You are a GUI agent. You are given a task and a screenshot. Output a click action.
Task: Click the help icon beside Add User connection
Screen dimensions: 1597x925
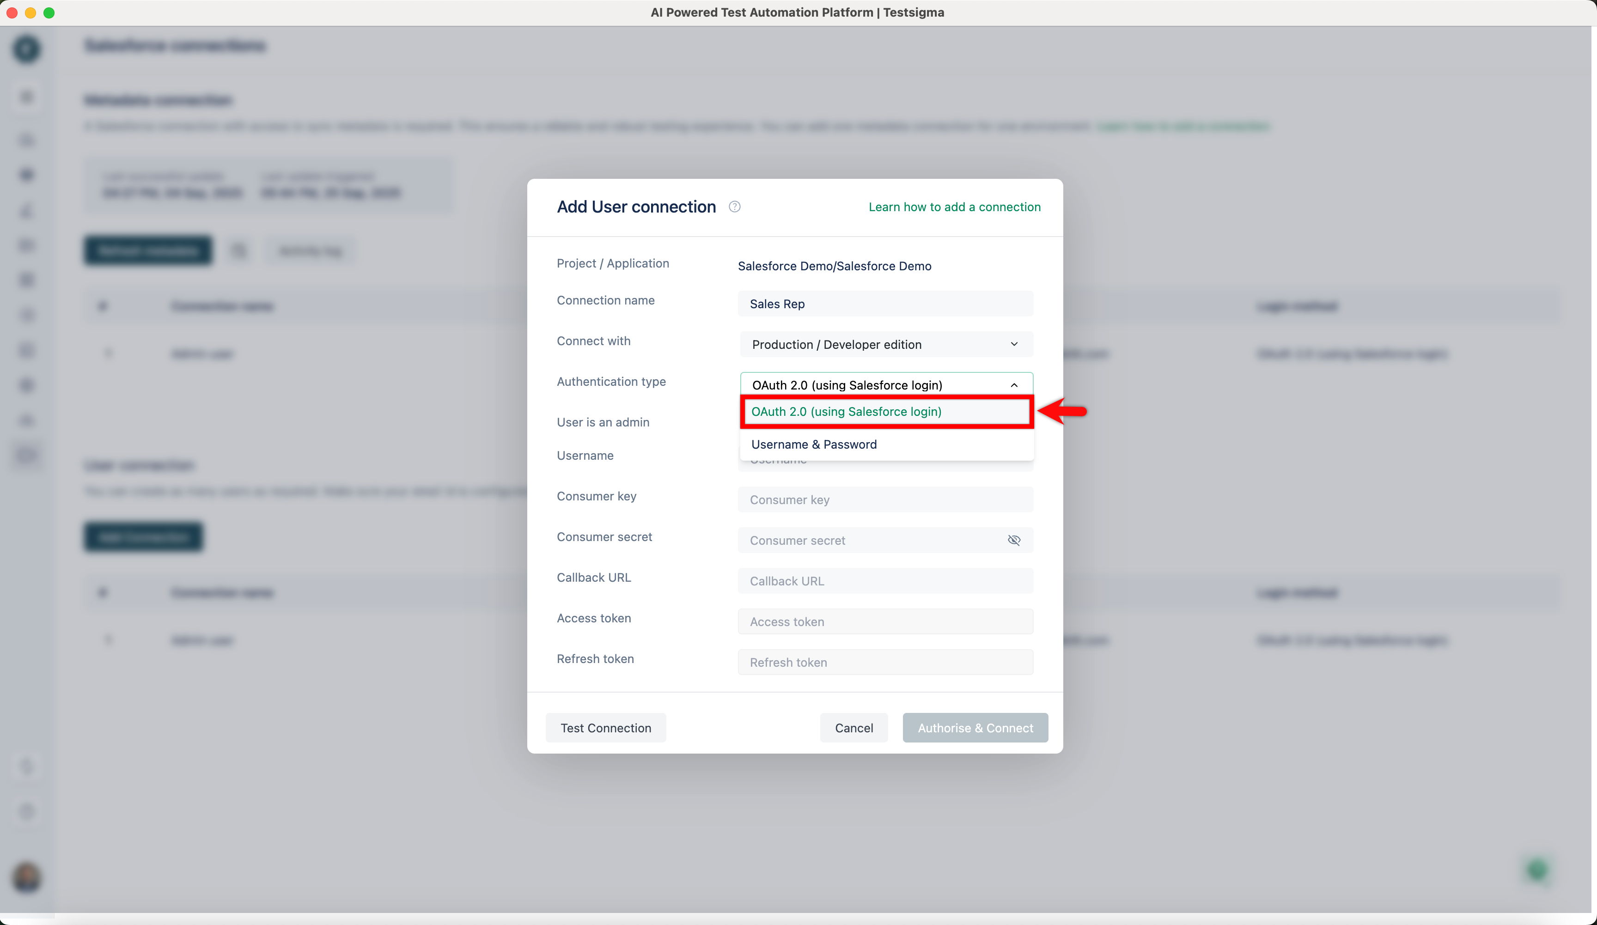[734, 207]
